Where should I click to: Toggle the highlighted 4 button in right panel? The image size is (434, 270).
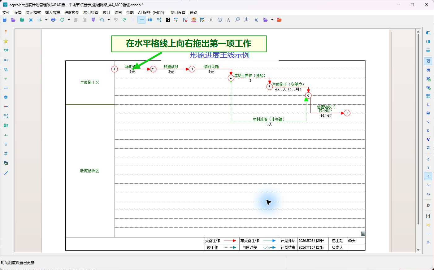pyautogui.click(x=428, y=176)
